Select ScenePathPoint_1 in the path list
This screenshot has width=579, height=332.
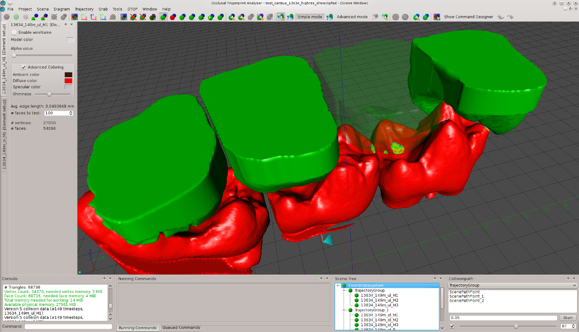(x=466, y=296)
